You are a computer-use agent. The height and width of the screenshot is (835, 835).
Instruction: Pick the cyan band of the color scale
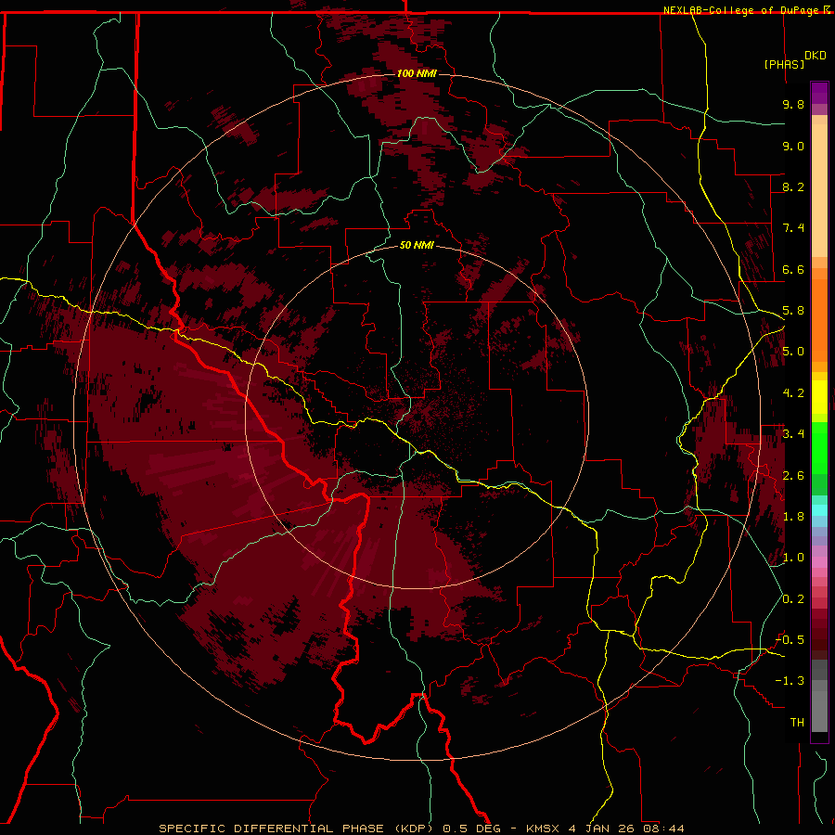819,510
